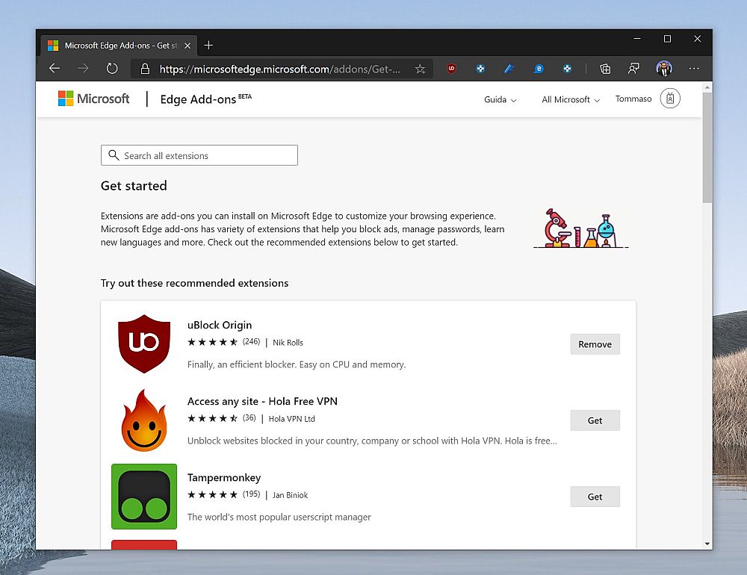Screen dimensions: 747x575
Task: Click the blue pen extension icon in the toolbar
Action: click(x=509, y=69)
